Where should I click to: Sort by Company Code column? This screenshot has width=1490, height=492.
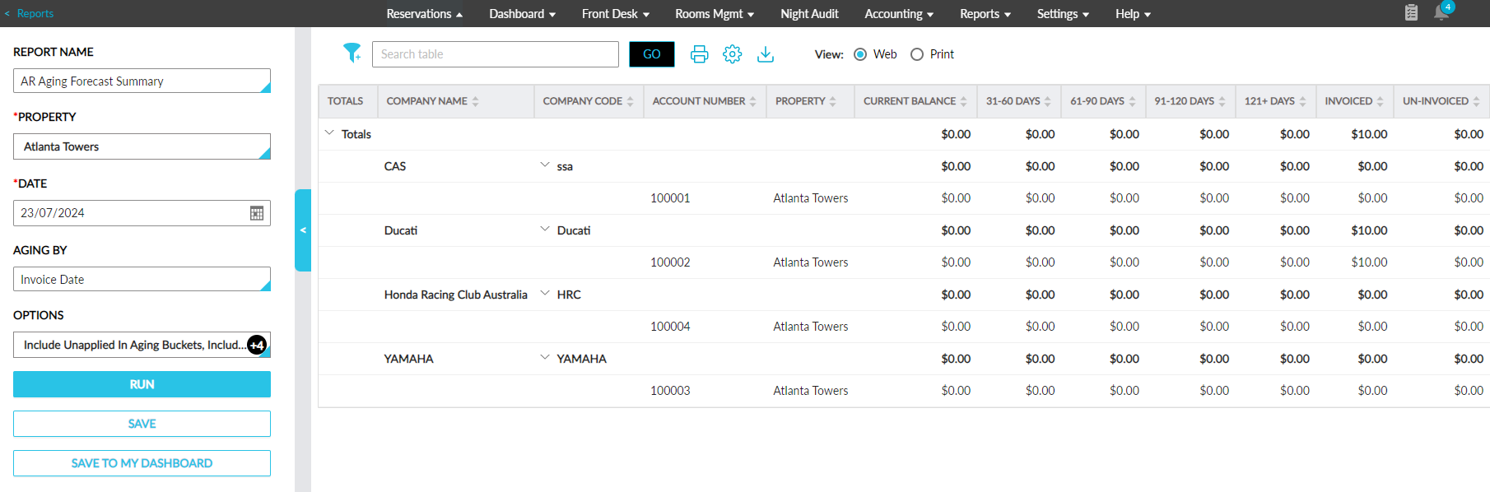click(631, 101)
